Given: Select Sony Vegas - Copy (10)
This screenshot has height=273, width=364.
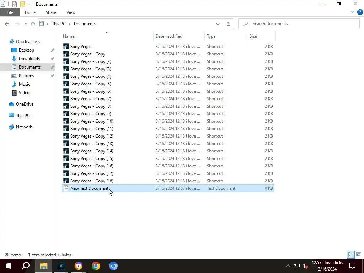Looking at the screenshot, I should click(x=92, y=121).
